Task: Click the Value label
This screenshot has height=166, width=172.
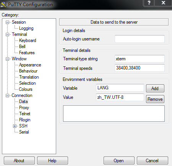Action: tap(68, 97)
